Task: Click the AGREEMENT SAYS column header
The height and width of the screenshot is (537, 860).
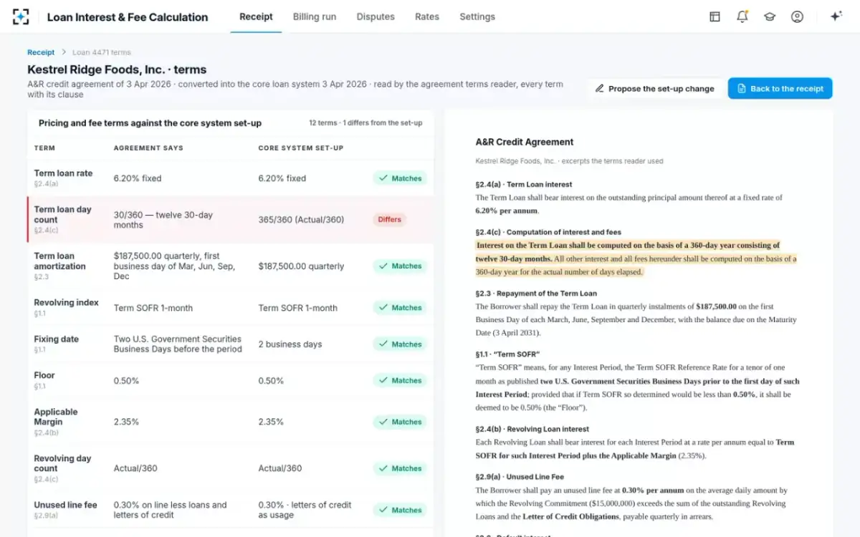Action: tap(148, 148)
